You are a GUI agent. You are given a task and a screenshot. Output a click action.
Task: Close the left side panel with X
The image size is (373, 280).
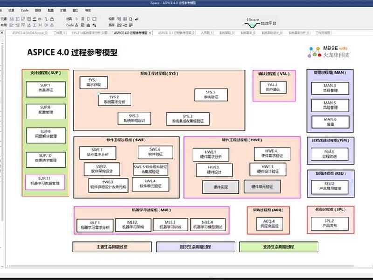click(2, 32)
